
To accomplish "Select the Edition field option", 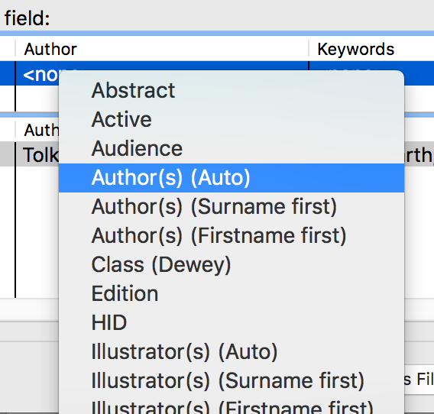I will click(232, 294).
